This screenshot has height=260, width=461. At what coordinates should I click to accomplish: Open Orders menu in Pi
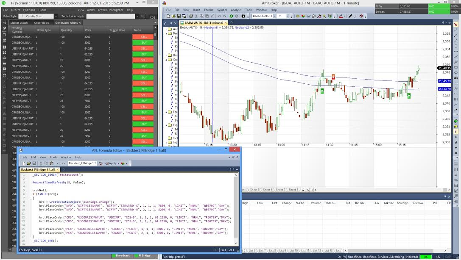(16, 10)
